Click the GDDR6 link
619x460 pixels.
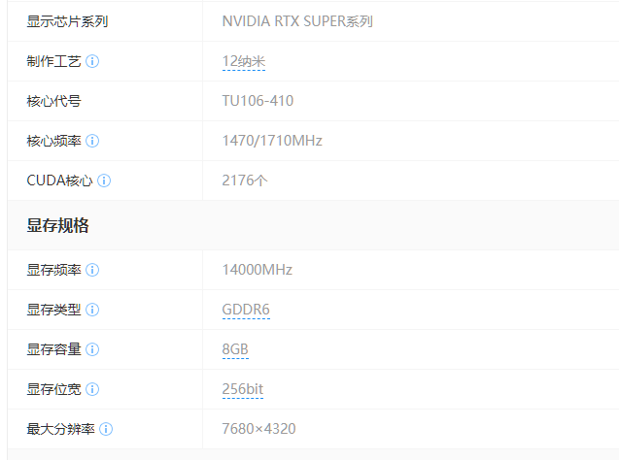tap(246, 310)
